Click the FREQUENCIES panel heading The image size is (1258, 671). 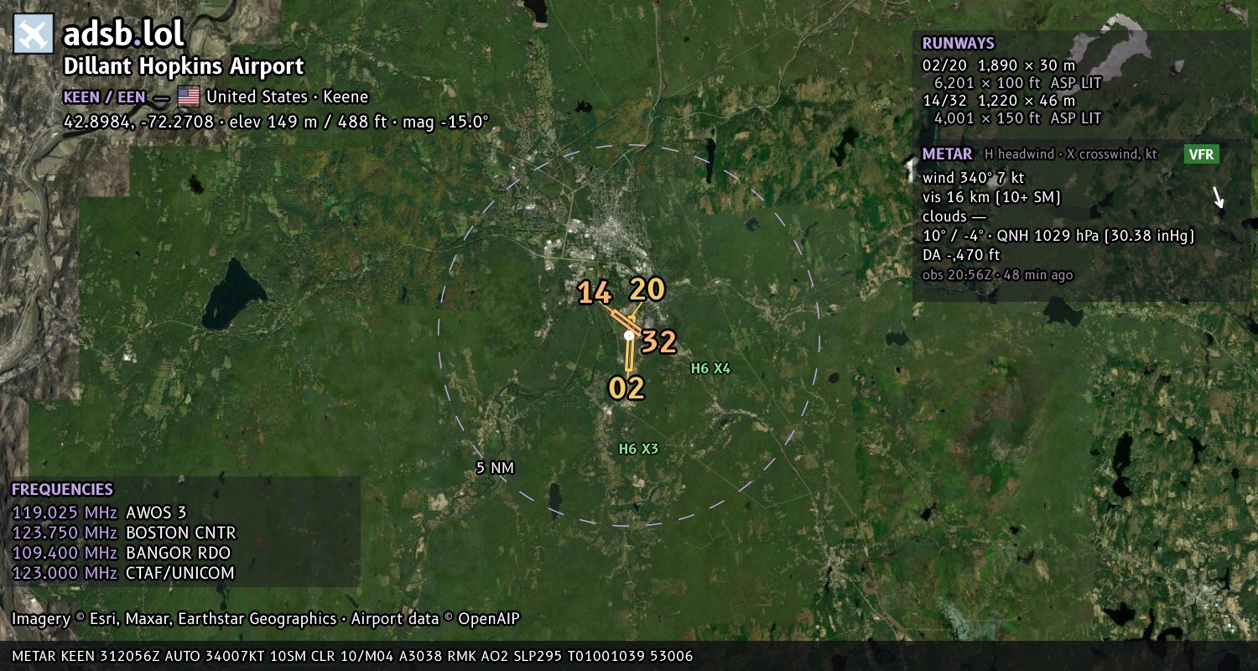(62, 490)
